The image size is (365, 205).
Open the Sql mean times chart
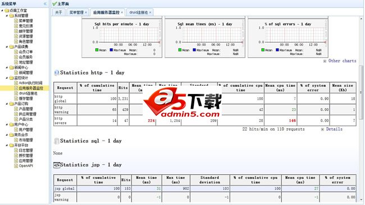(205, 38)
